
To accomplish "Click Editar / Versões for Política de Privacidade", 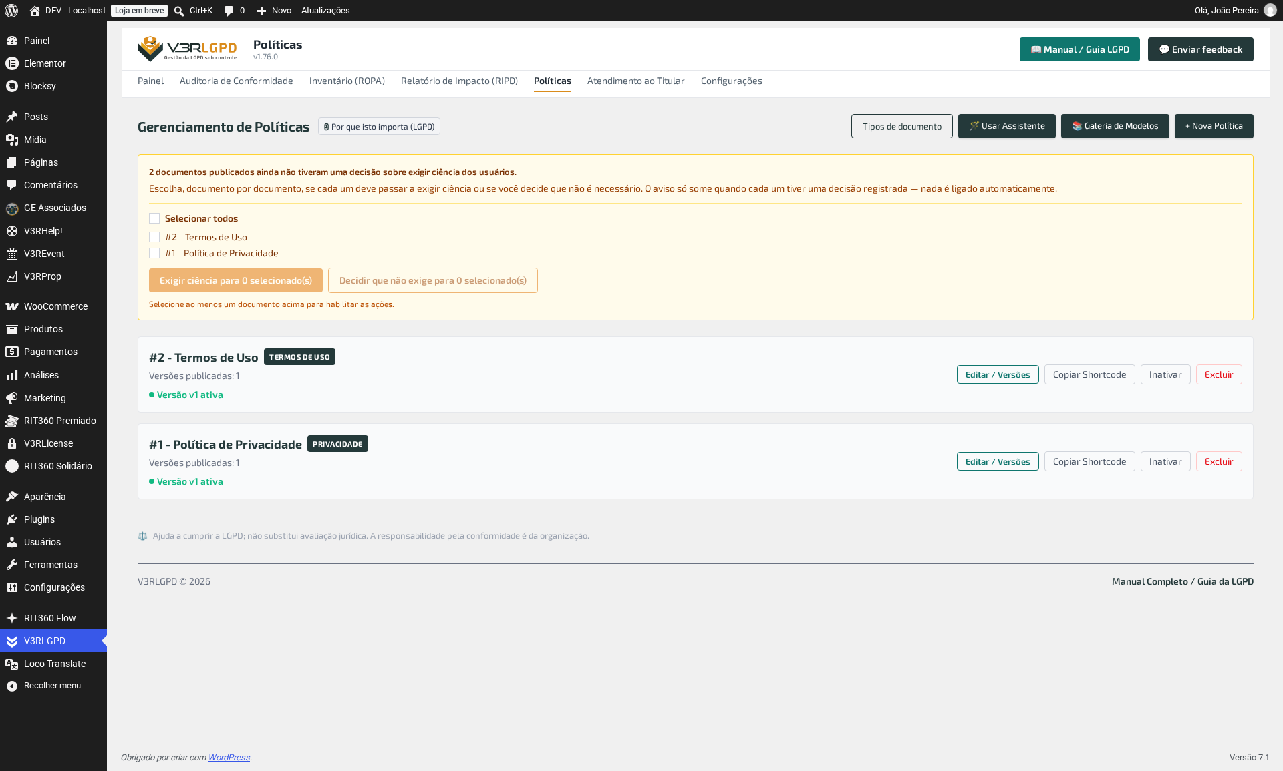I will 998,461.
